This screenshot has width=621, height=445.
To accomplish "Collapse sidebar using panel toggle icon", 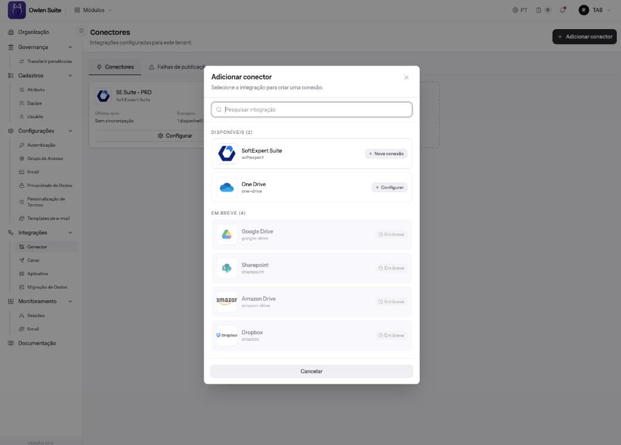I will tap(81, 30).
